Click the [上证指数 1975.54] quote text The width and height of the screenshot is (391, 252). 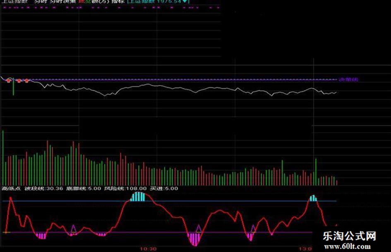click(x=158, y=1)
